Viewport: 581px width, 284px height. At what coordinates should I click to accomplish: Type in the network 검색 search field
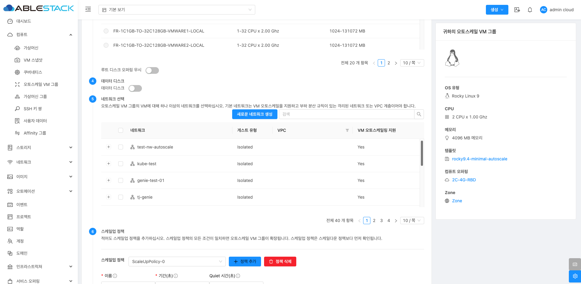point(346,114)
